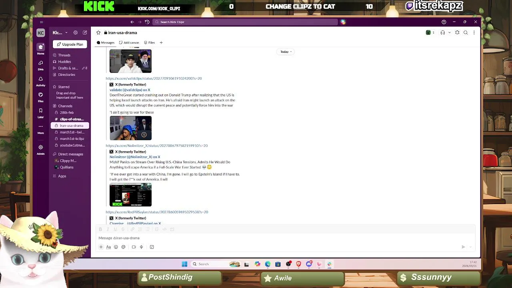Open DMs in the sidebar rail

coord(40,65)
